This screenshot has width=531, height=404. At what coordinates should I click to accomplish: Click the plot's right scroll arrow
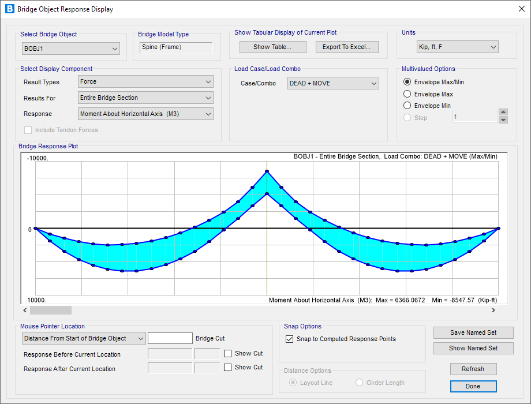[x=493, y=310]
